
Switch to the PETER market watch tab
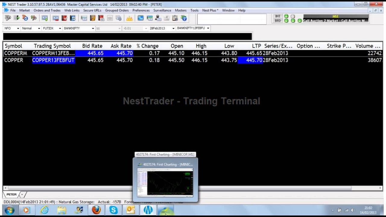[x=11, y=195]
